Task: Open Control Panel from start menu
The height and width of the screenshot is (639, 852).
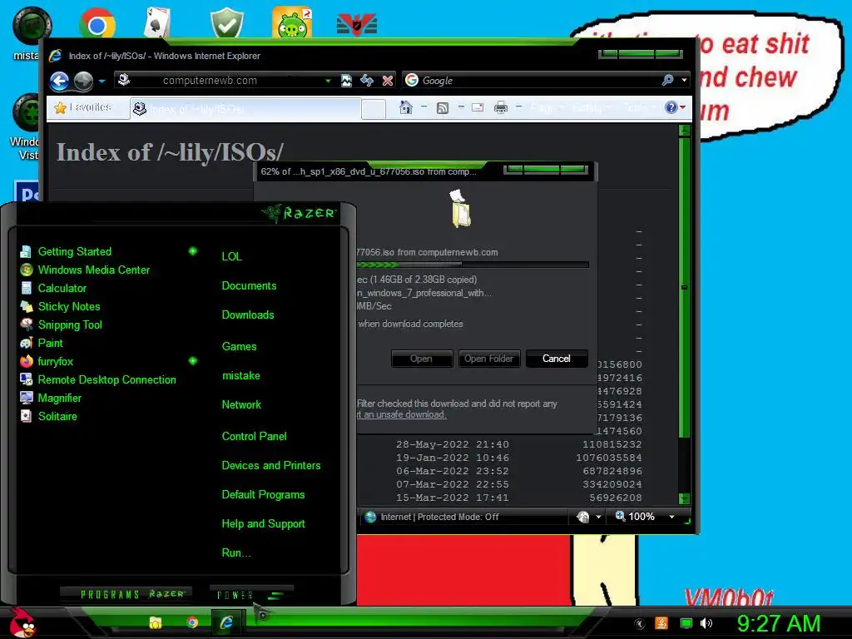Action: point(255,436)
